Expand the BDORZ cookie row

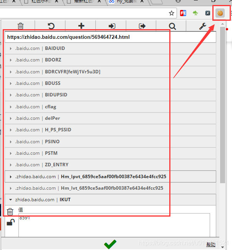point(110,60)
